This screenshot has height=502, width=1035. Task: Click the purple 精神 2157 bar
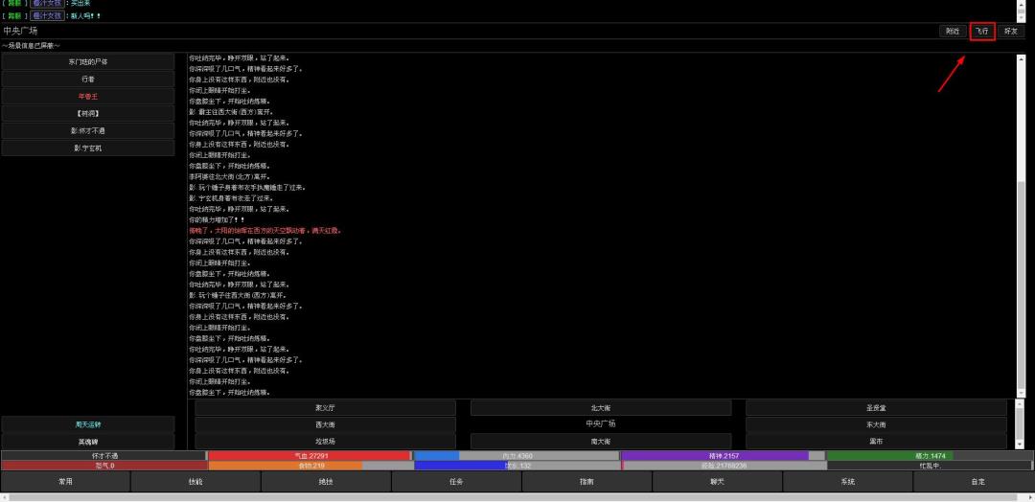click(723, 456)
